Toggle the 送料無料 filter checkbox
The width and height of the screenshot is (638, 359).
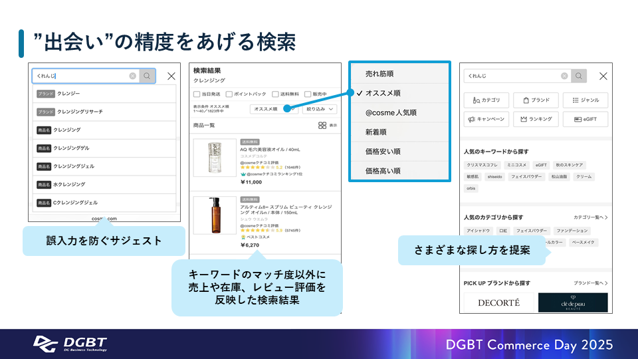[274, 94]
